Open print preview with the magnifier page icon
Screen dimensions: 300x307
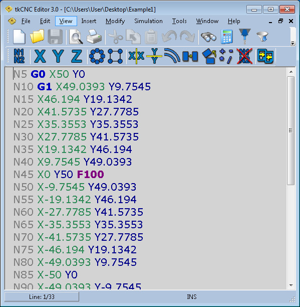click(x=76, y=37)
